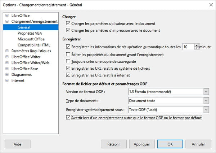Select Propriétés VBA in the tree
This screenshot has height=153, width=216.
click(x=30, y=33)
